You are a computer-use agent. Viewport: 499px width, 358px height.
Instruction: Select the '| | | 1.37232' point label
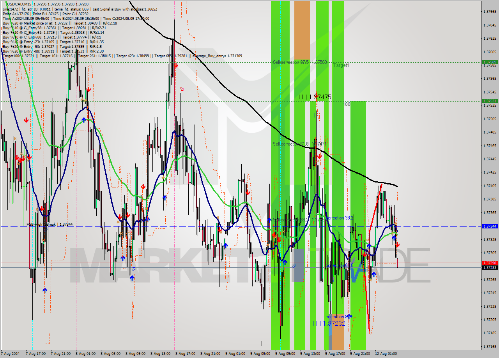pyautogui.click(x=329, y=323)
